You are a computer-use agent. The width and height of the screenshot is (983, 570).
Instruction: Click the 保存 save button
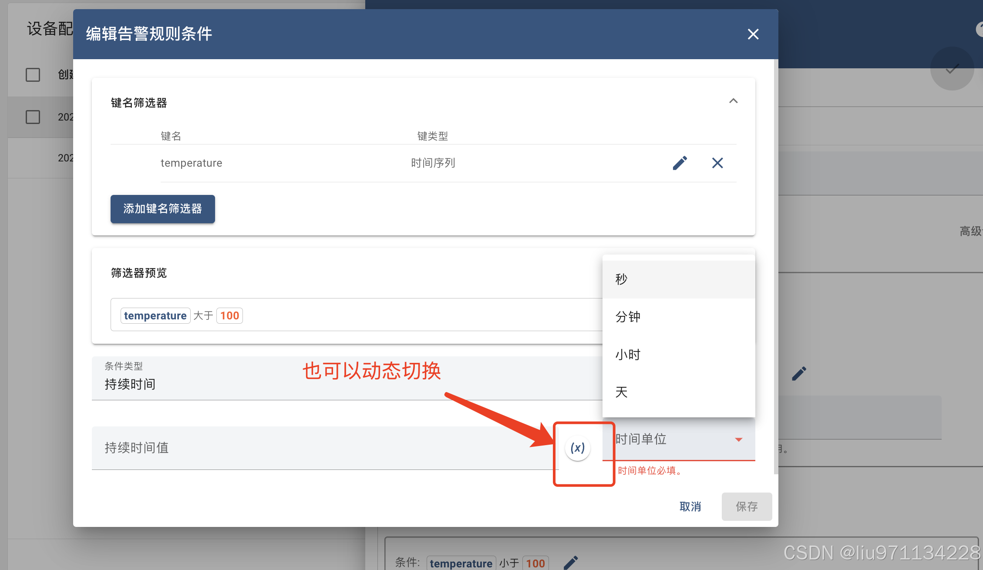point(747,506)
